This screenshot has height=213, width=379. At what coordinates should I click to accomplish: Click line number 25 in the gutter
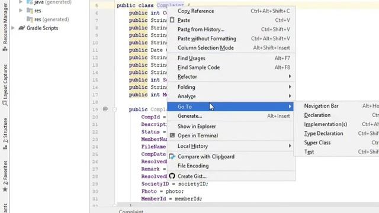tap(95, 154)
